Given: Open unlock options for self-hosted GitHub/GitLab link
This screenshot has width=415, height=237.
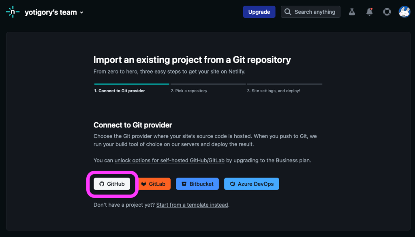Looking at the screenshot, I should click(x=169, y=161).
